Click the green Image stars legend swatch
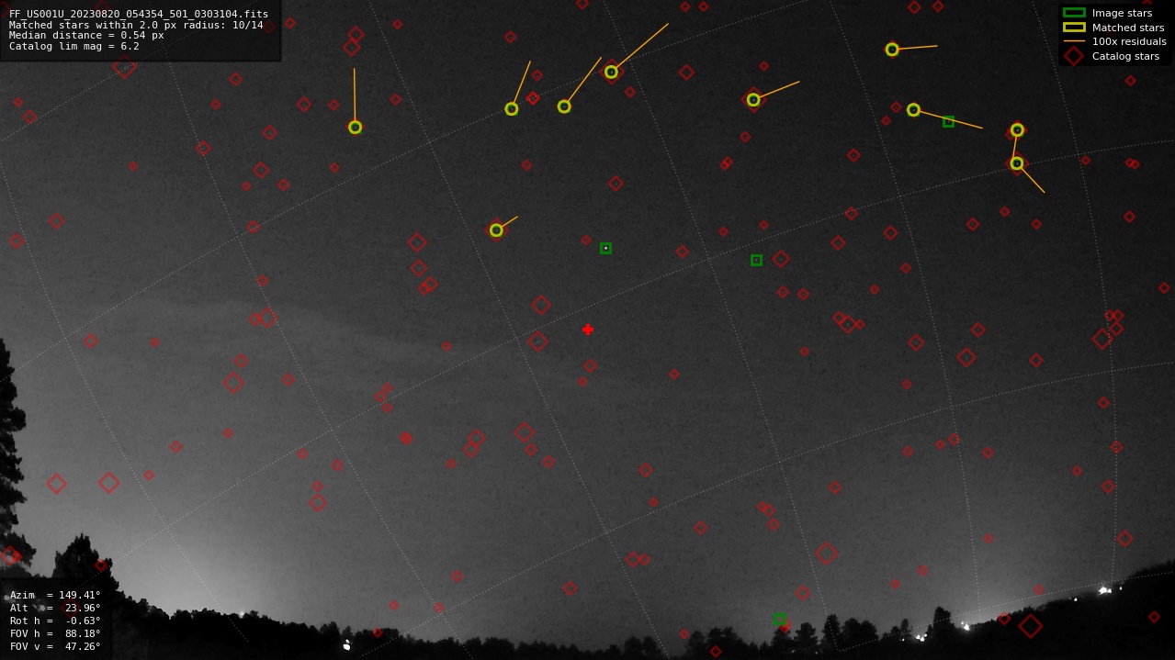This screenshot has width=1175, height=660. 1074,13
